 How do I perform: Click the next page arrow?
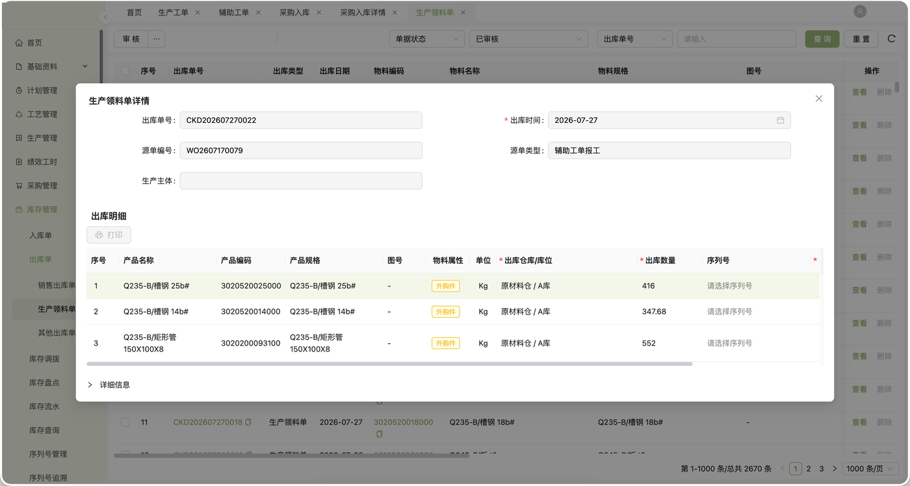click(x=835, y=468)
